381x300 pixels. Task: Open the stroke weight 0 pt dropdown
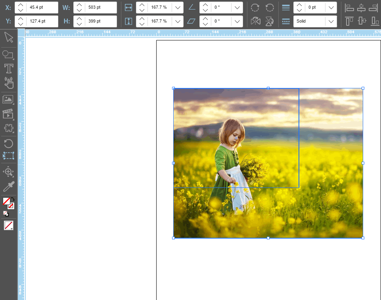[x=331, y=8]
